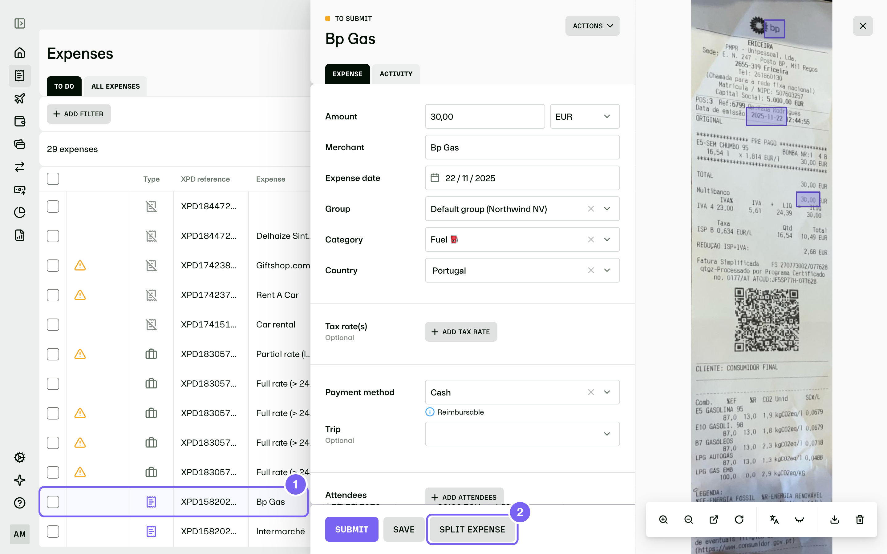The image size is (887, 554).
Task: Expand the Country Portugal dropdown chevron
Action: pyautogui.click(x=607, y=271)
